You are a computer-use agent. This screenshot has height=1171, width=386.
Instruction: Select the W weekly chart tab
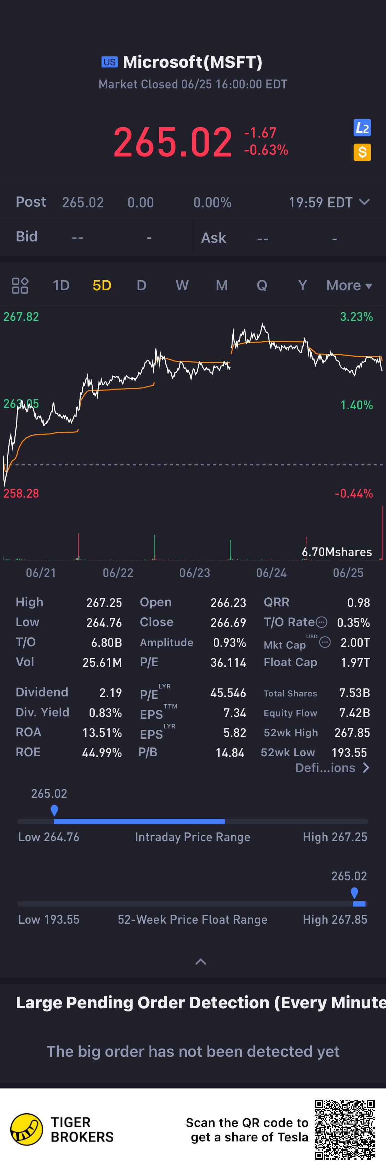click(x=182, y=285)
